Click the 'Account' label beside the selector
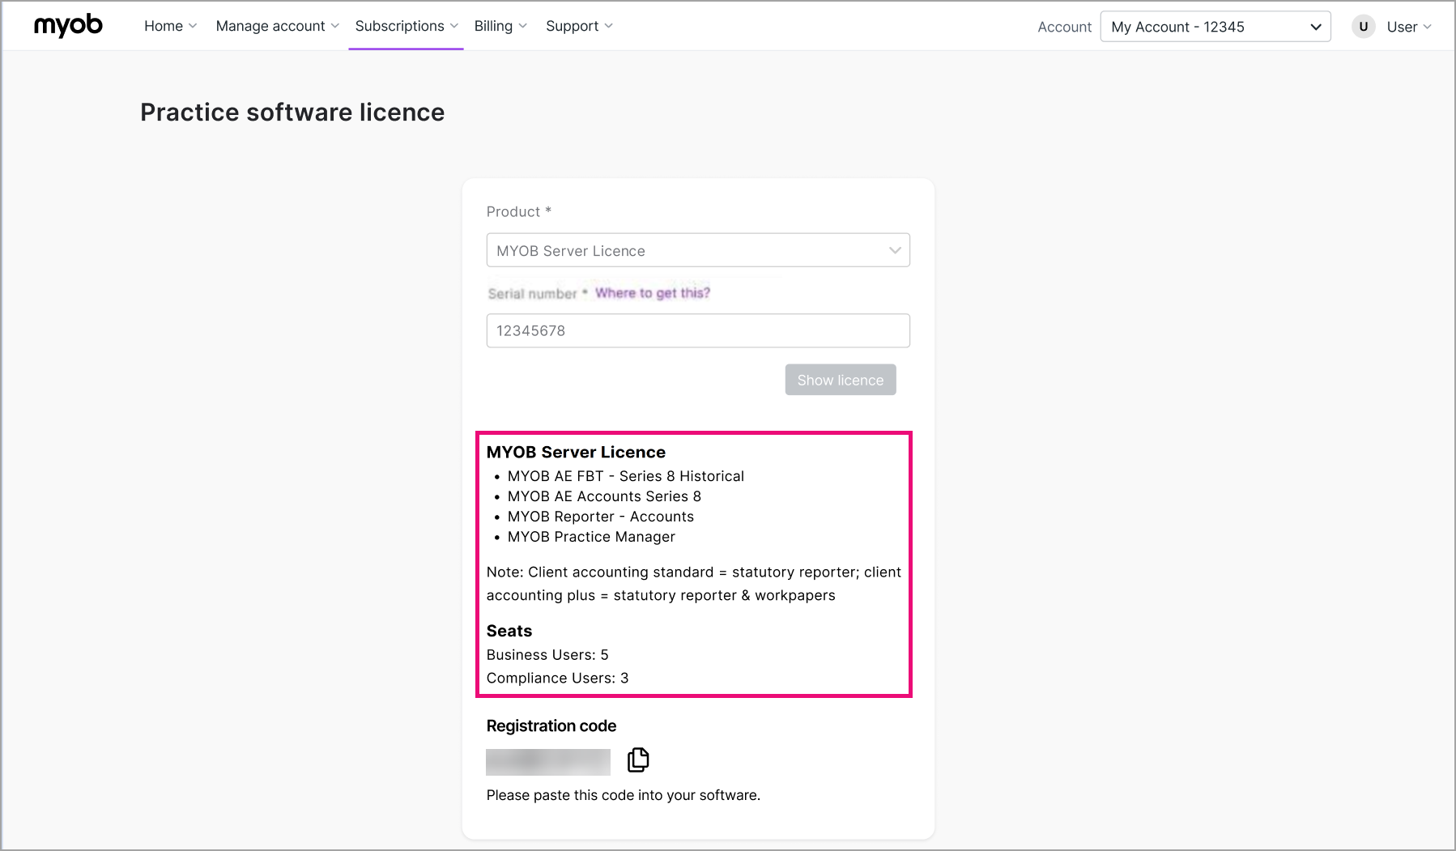The image size is (1456, 851). [1064, 27]
